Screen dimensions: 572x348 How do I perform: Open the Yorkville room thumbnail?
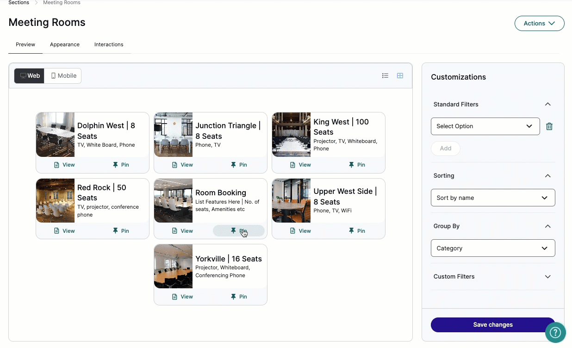coord(173,267)
